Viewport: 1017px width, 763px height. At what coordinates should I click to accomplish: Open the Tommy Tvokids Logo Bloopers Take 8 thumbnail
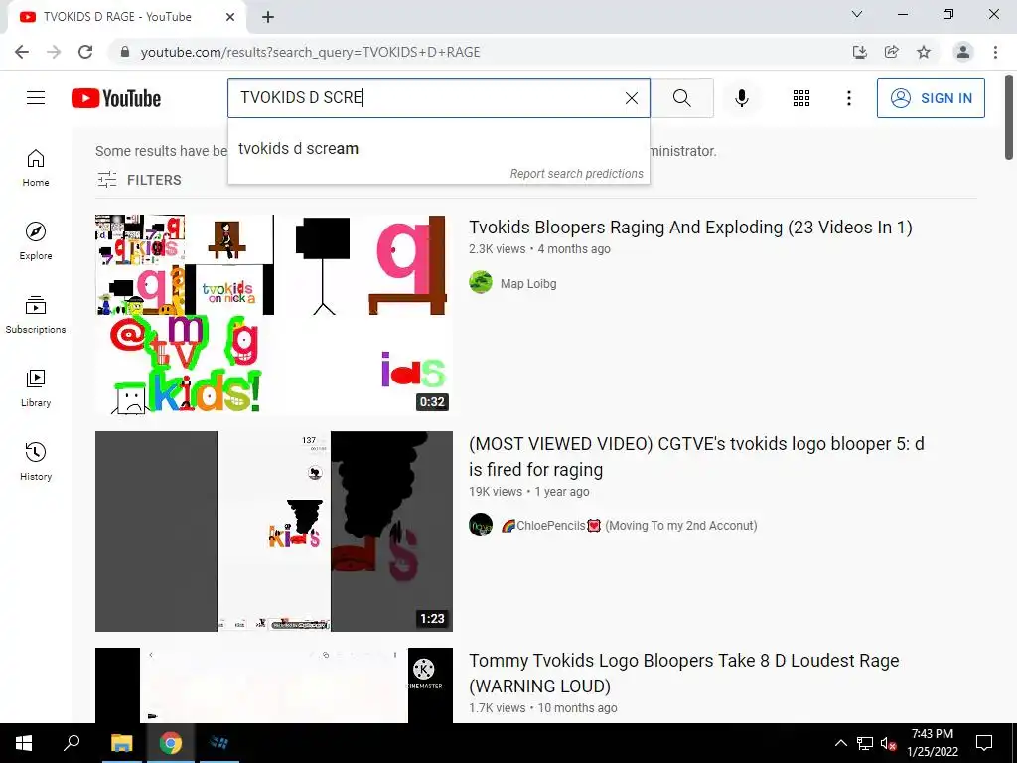274,686
